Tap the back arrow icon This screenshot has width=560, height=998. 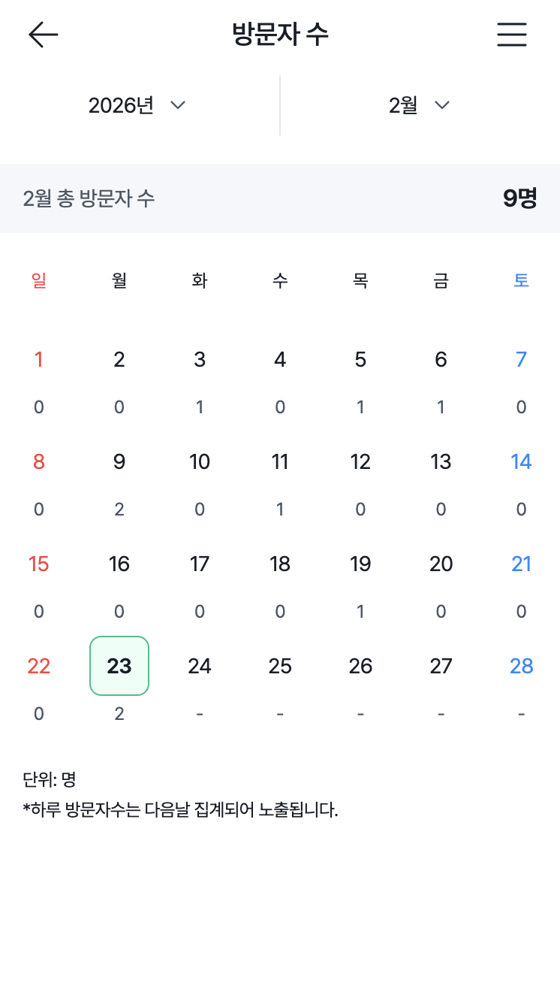point(43,35)
